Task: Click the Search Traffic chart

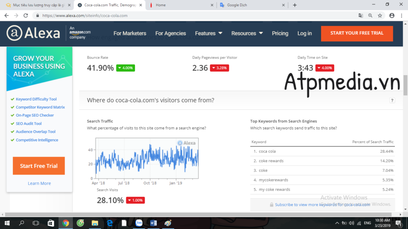Action: [x=147, y=158]
